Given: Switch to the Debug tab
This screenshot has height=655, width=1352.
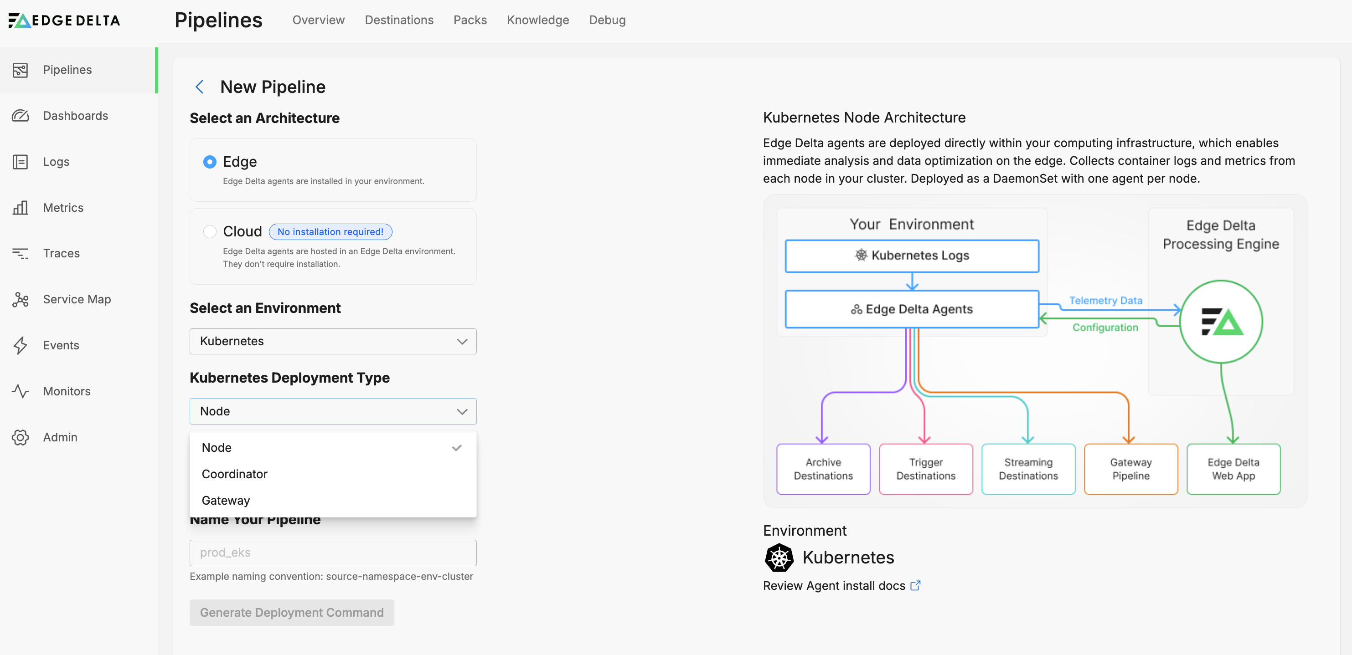Looking at the screenshot, I should pos(607,20).
